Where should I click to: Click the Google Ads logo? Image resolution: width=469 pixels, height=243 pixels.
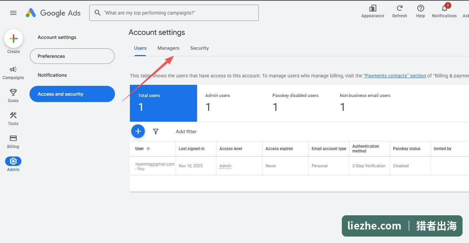pyautogui.click(x=53, y=13)
